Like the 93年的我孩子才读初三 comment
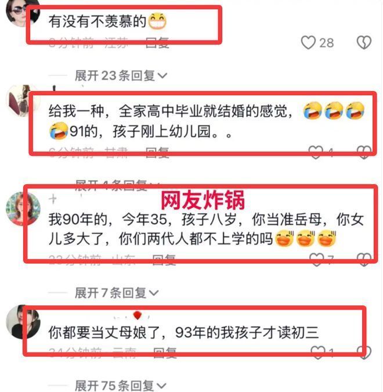This screenshot has width=383, height=392. click(318, 353)
